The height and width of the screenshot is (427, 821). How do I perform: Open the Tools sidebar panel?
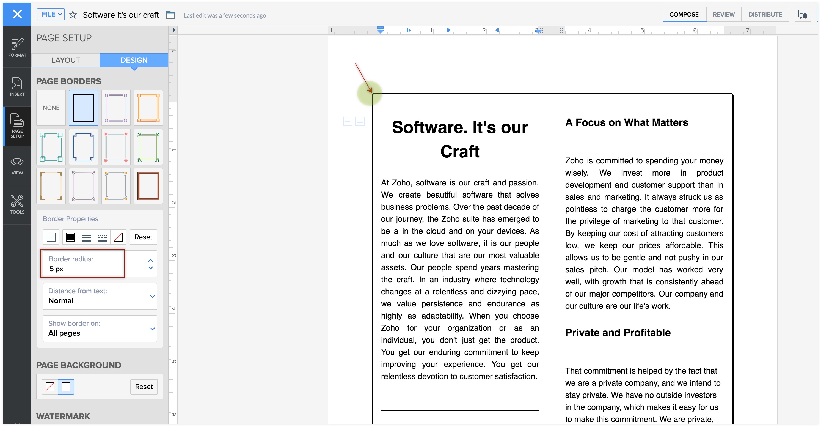click(17, 204)
